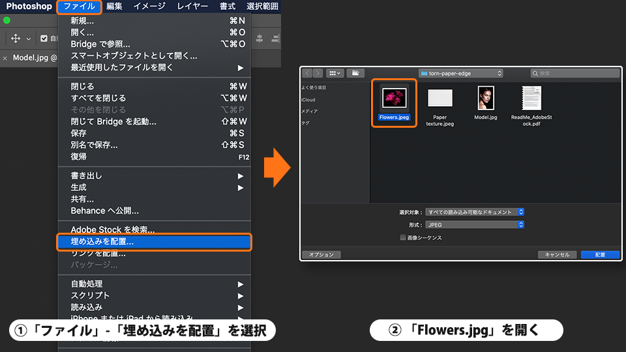Choose 復帰 menu entry

point(155,156)
